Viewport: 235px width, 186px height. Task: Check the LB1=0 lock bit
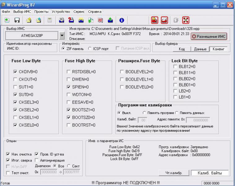tap(175, 97)
